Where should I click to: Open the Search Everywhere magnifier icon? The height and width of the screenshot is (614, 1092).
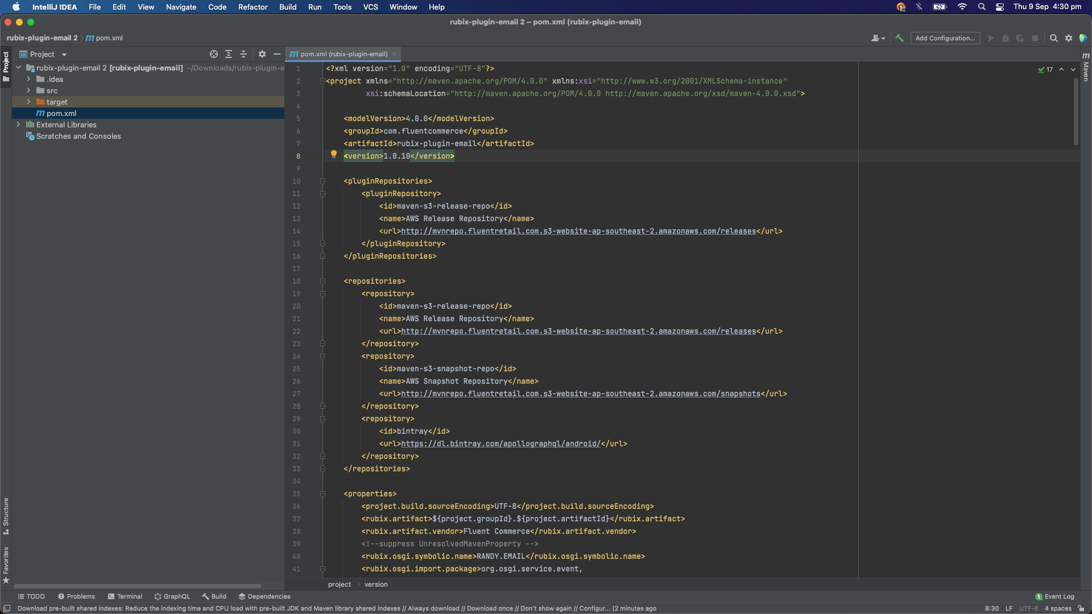[x=1053, y=38]
